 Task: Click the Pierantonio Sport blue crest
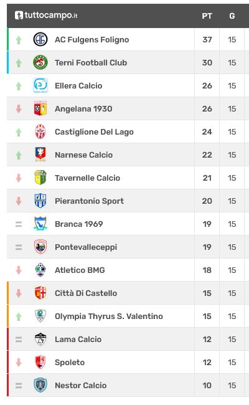click(40, 201)
